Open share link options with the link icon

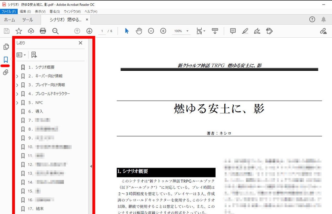point(323,31)
